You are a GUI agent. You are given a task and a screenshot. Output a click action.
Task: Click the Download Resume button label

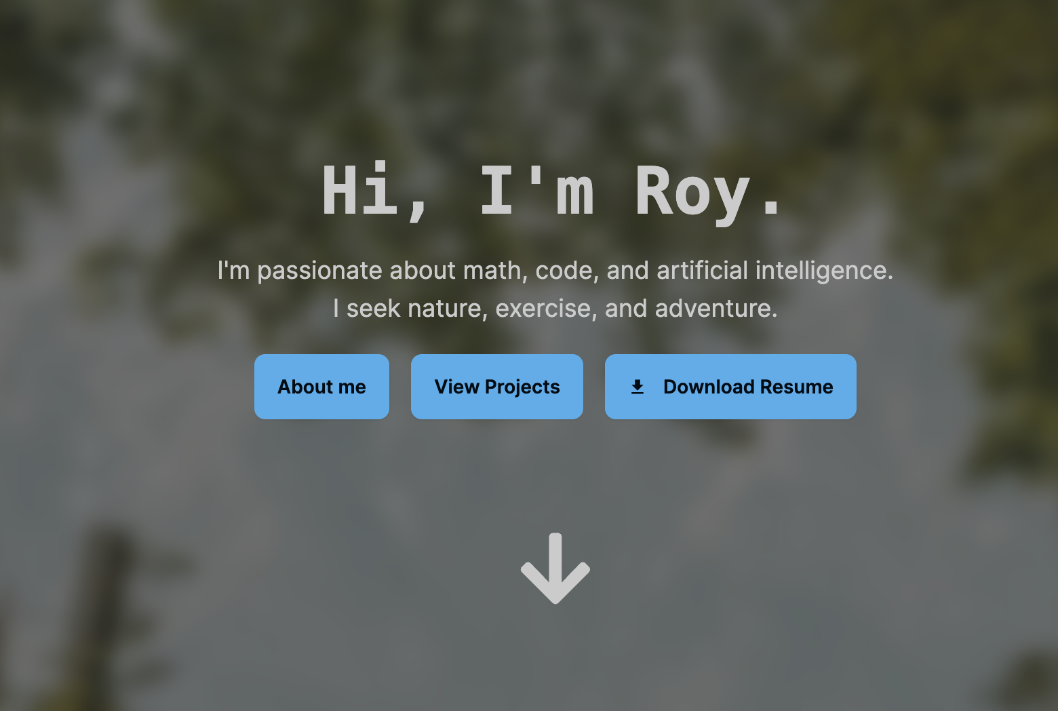(748, 387)
